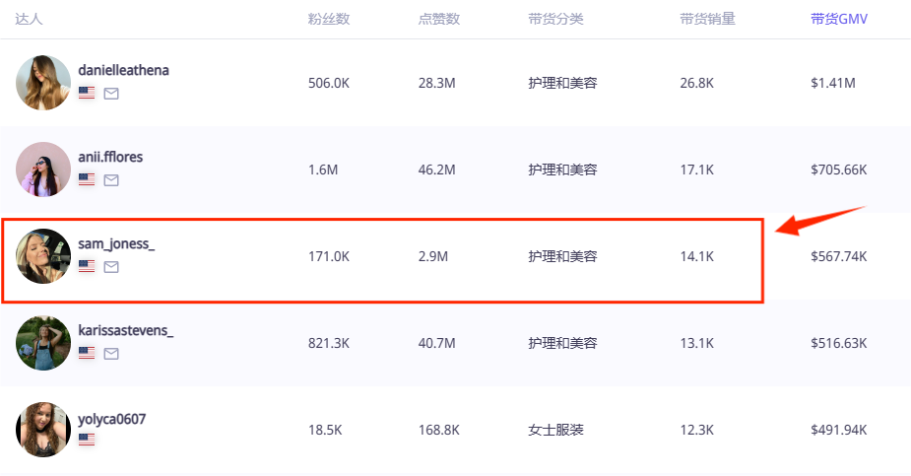Viewport: 911px width, 476px height.
Task: Sort by the 带货GMV column header
Action: point(839,19)
